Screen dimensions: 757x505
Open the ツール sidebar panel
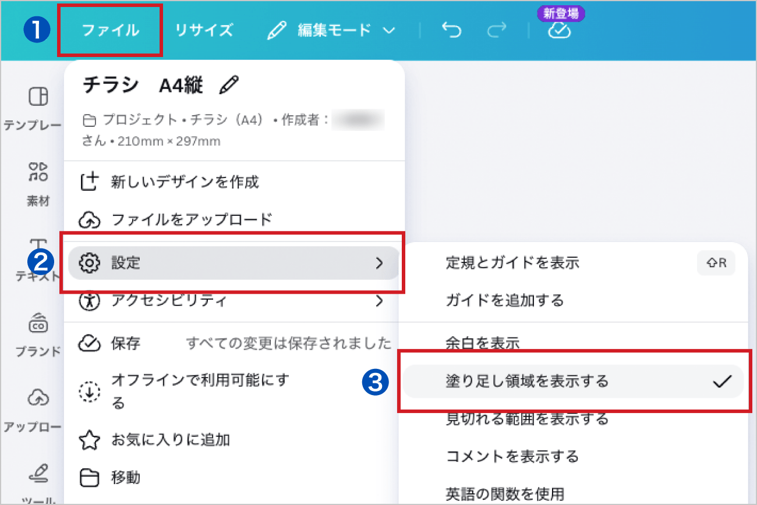38,484
